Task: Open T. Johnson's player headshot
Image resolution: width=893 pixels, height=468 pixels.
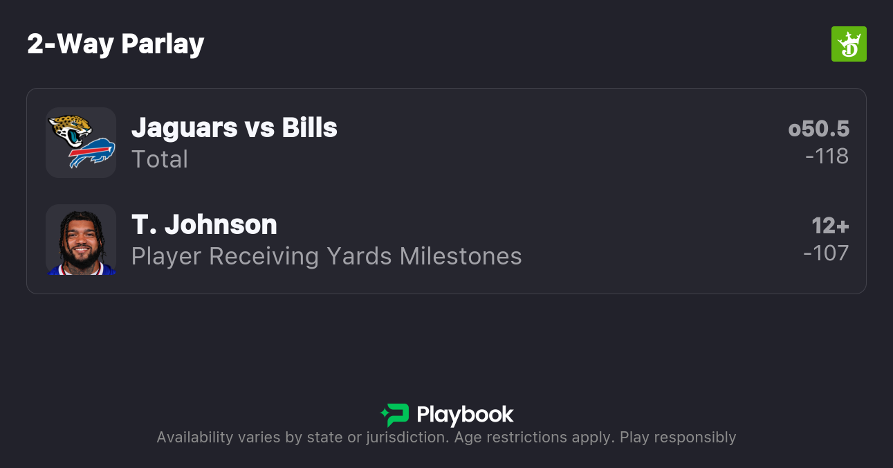Action: (81, 240)
